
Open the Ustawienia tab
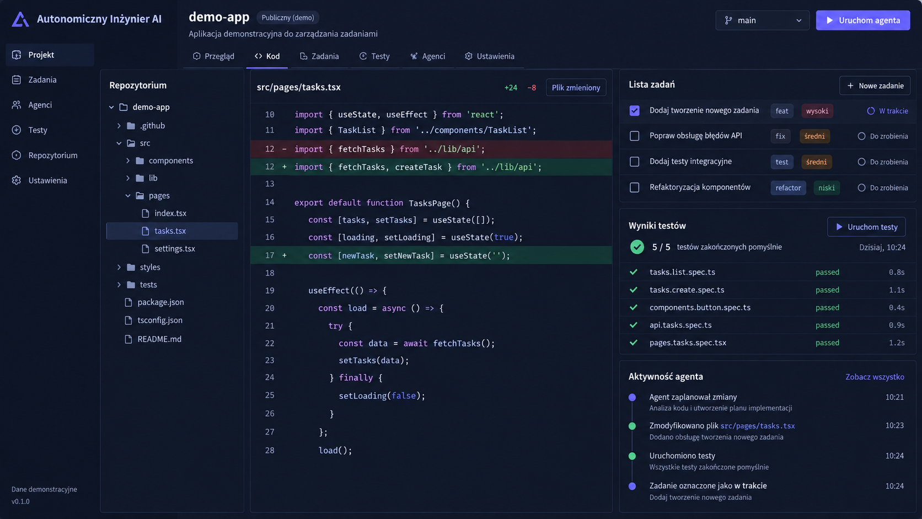[x=490, y=56]
